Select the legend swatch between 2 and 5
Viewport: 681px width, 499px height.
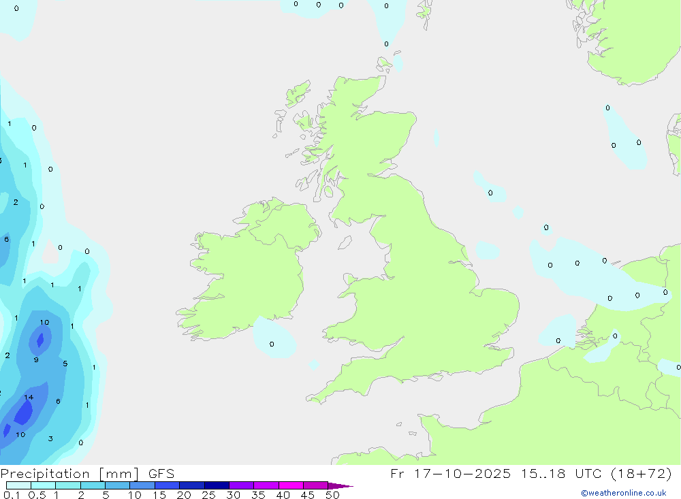[93, 485]
